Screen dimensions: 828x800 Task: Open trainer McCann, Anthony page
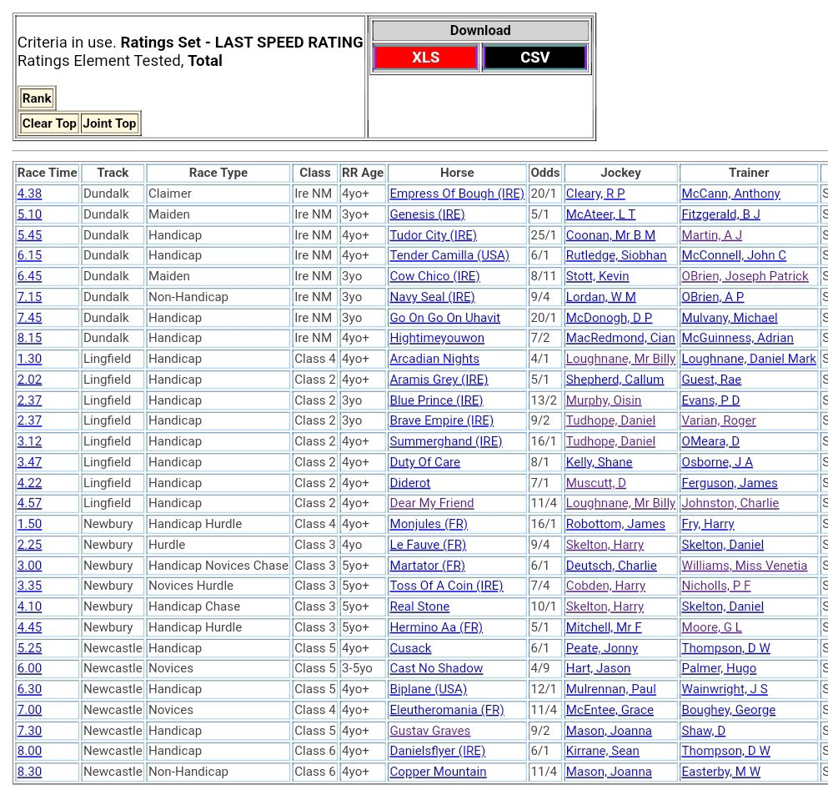[730, 194]
